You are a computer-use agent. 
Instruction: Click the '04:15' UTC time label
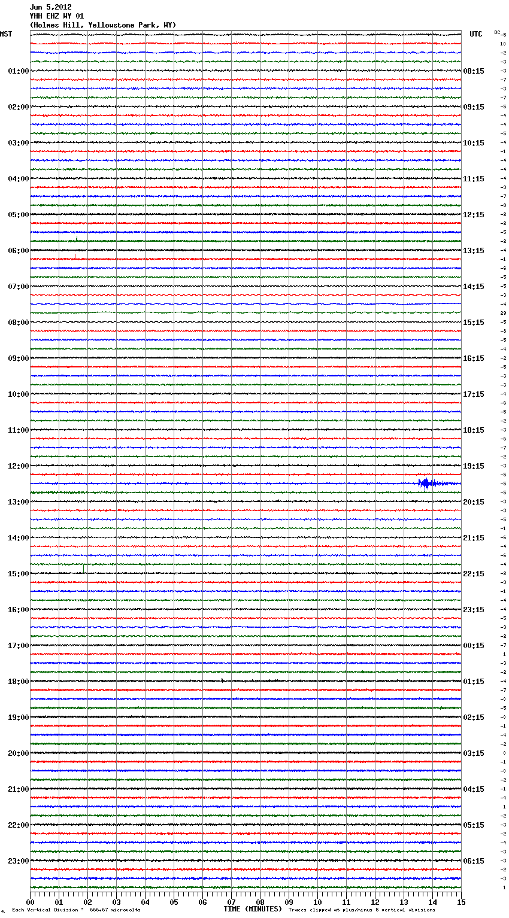pos(474,789)
